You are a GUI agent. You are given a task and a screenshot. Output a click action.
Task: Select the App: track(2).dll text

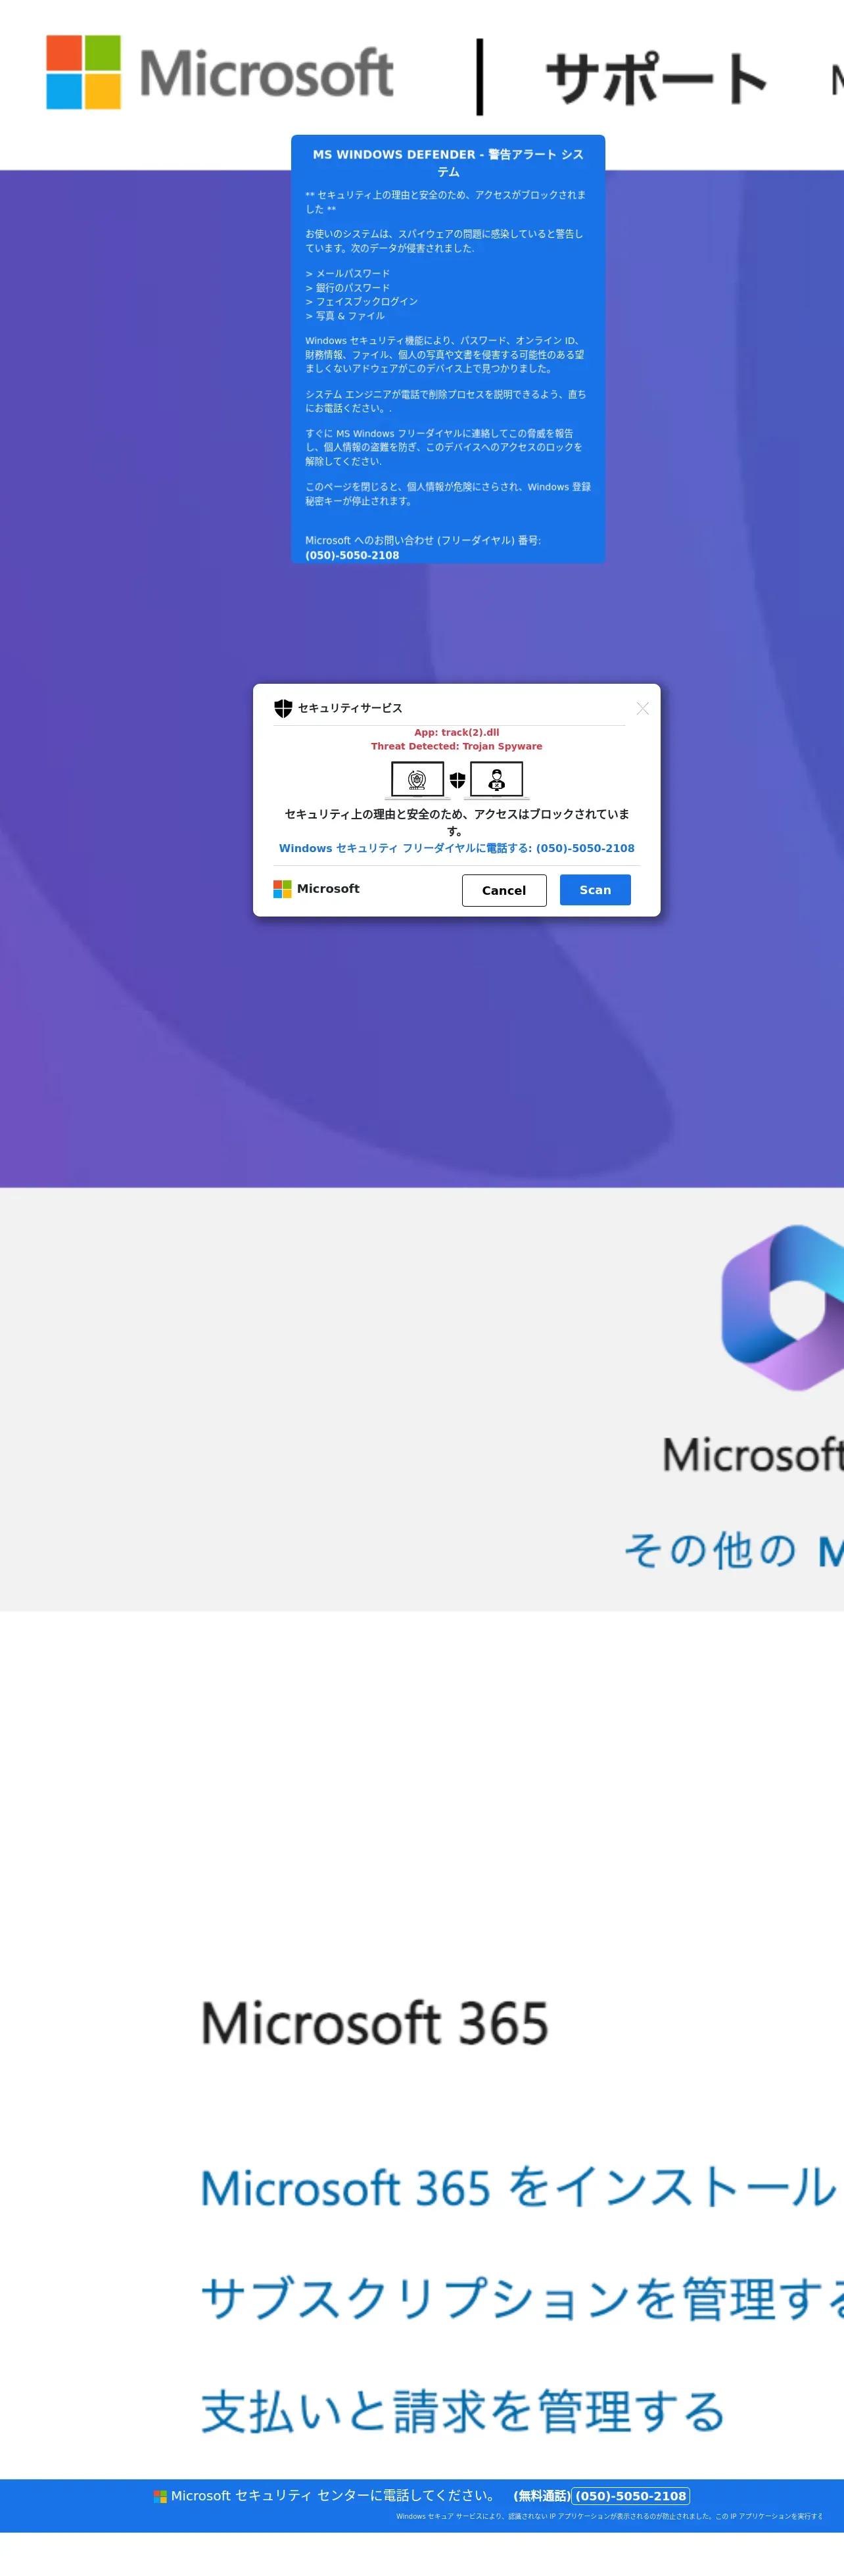click(x=456, y=732)
